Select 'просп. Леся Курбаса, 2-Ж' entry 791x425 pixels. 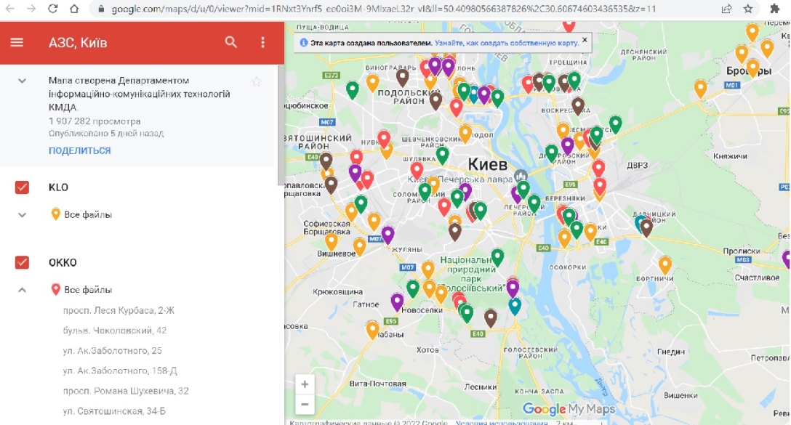coord(119,310)
